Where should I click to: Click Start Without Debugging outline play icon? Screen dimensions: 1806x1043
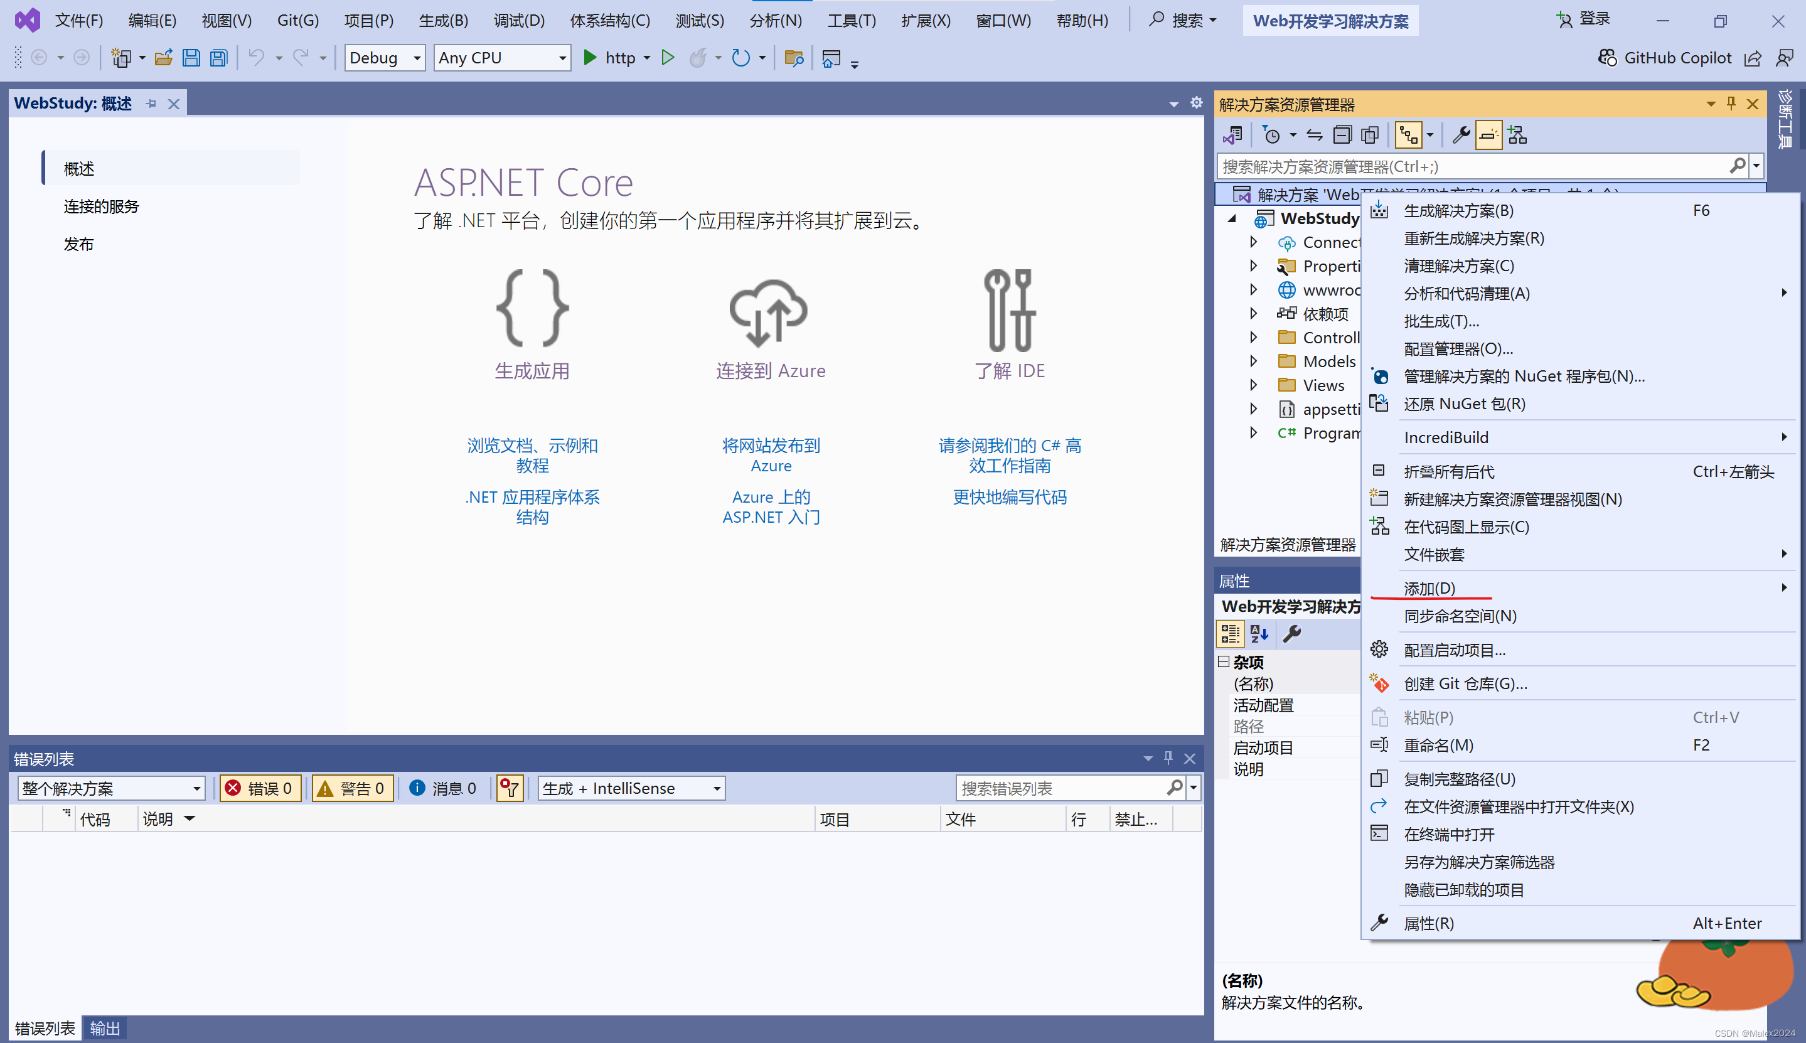tap(668, 57)
